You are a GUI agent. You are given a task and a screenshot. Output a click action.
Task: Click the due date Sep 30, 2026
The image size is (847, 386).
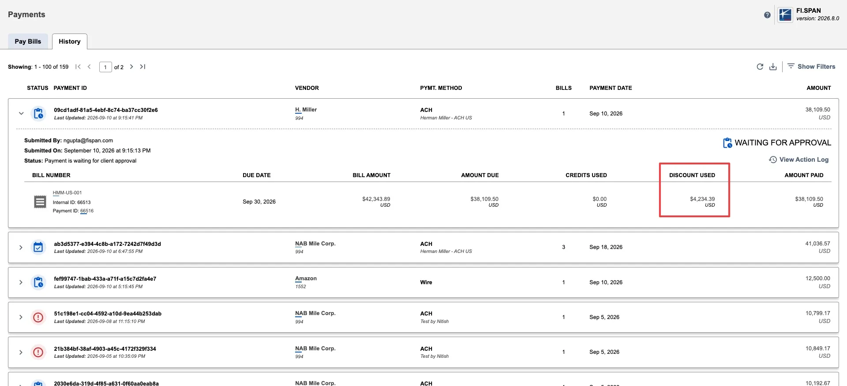click(x=259, y=202)
